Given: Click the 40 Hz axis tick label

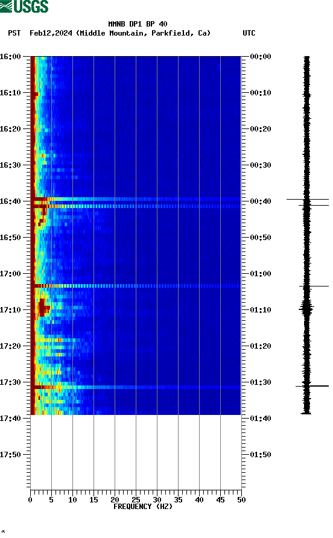Looking at the screenshot, I should pos(199,500).
